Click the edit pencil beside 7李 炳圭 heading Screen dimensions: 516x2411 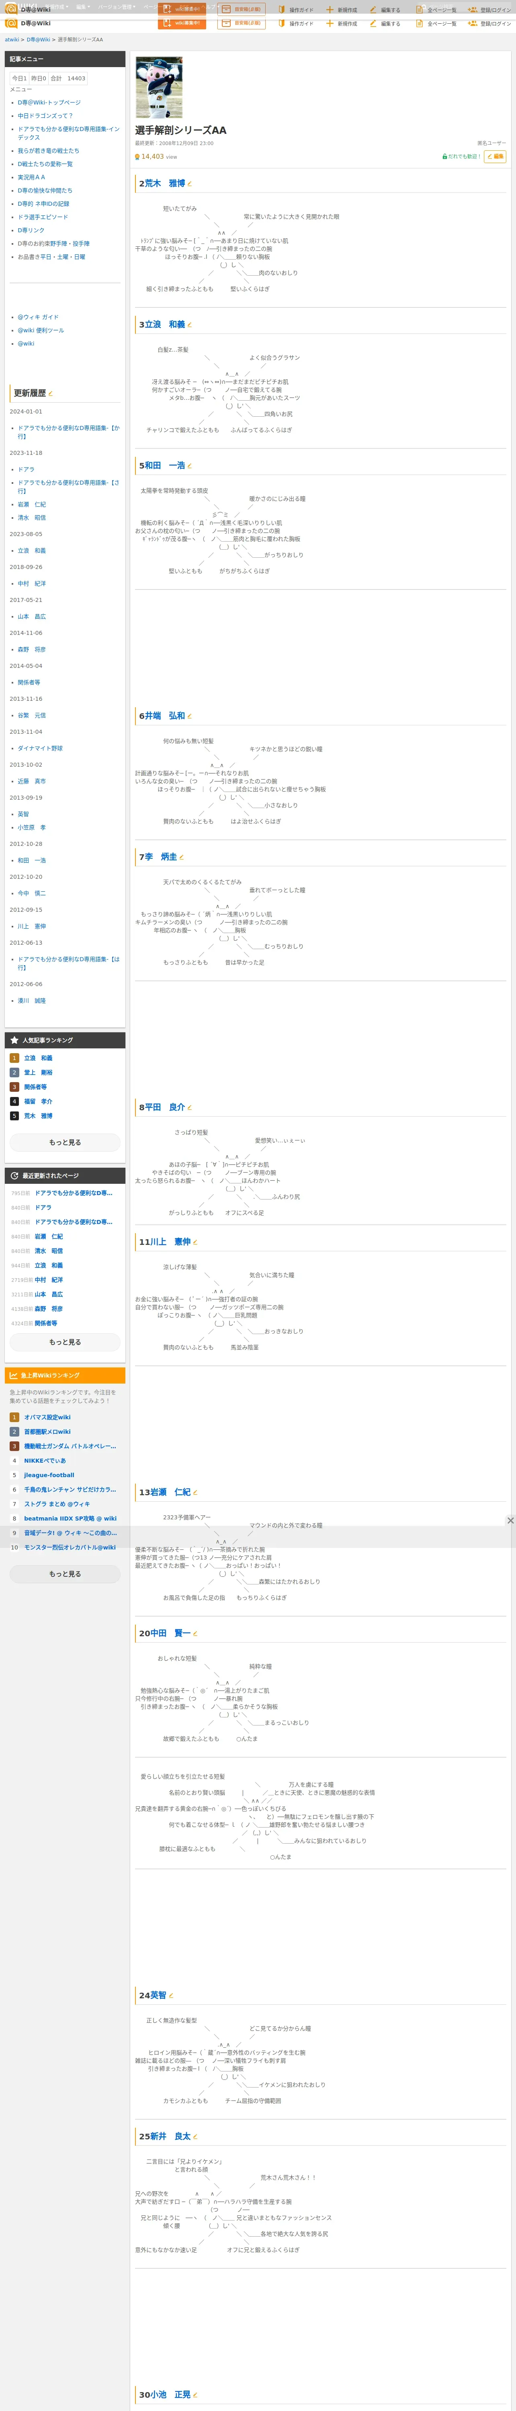182,858
